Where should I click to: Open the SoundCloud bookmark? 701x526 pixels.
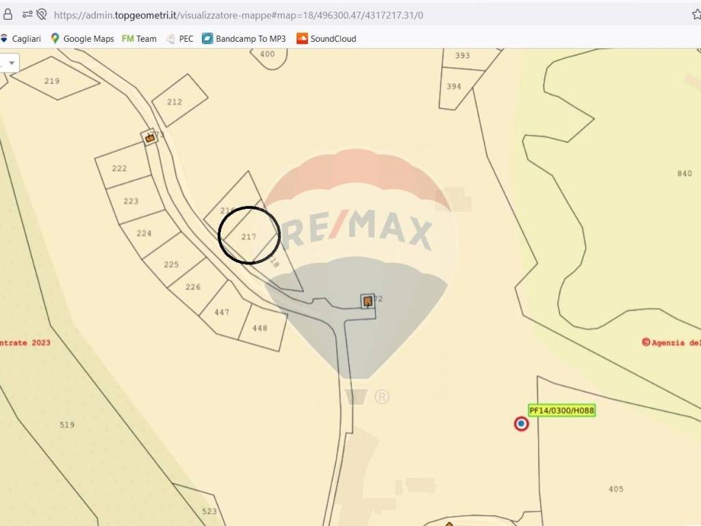coord(326,39)
